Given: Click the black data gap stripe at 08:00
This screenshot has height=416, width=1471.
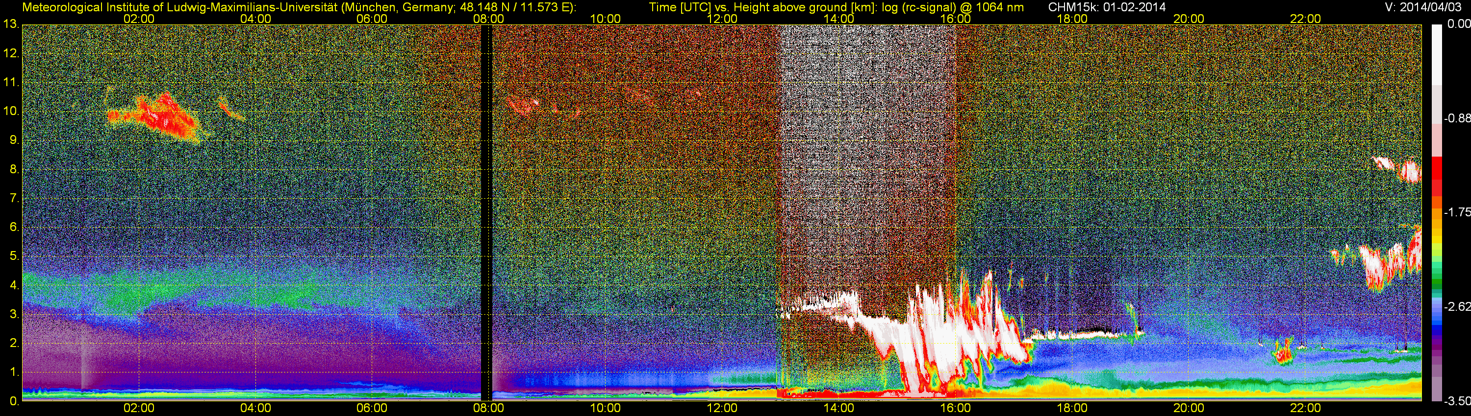Looking at the screenshot, I should (486, 212).
